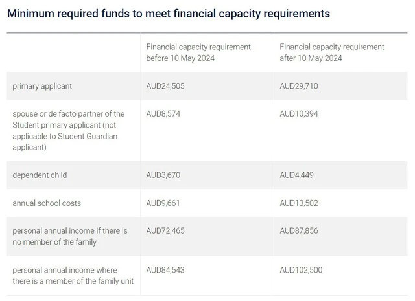Select the "before 10 May 2024" column header

coord(198,52)
